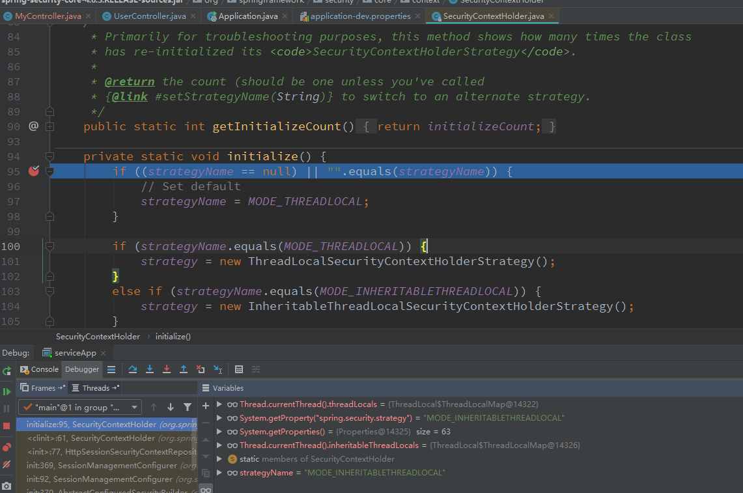Viewport: 743px width, 493px height.
Task: Expand static members of SecurityContextHolder
Action: click(219, 459)
